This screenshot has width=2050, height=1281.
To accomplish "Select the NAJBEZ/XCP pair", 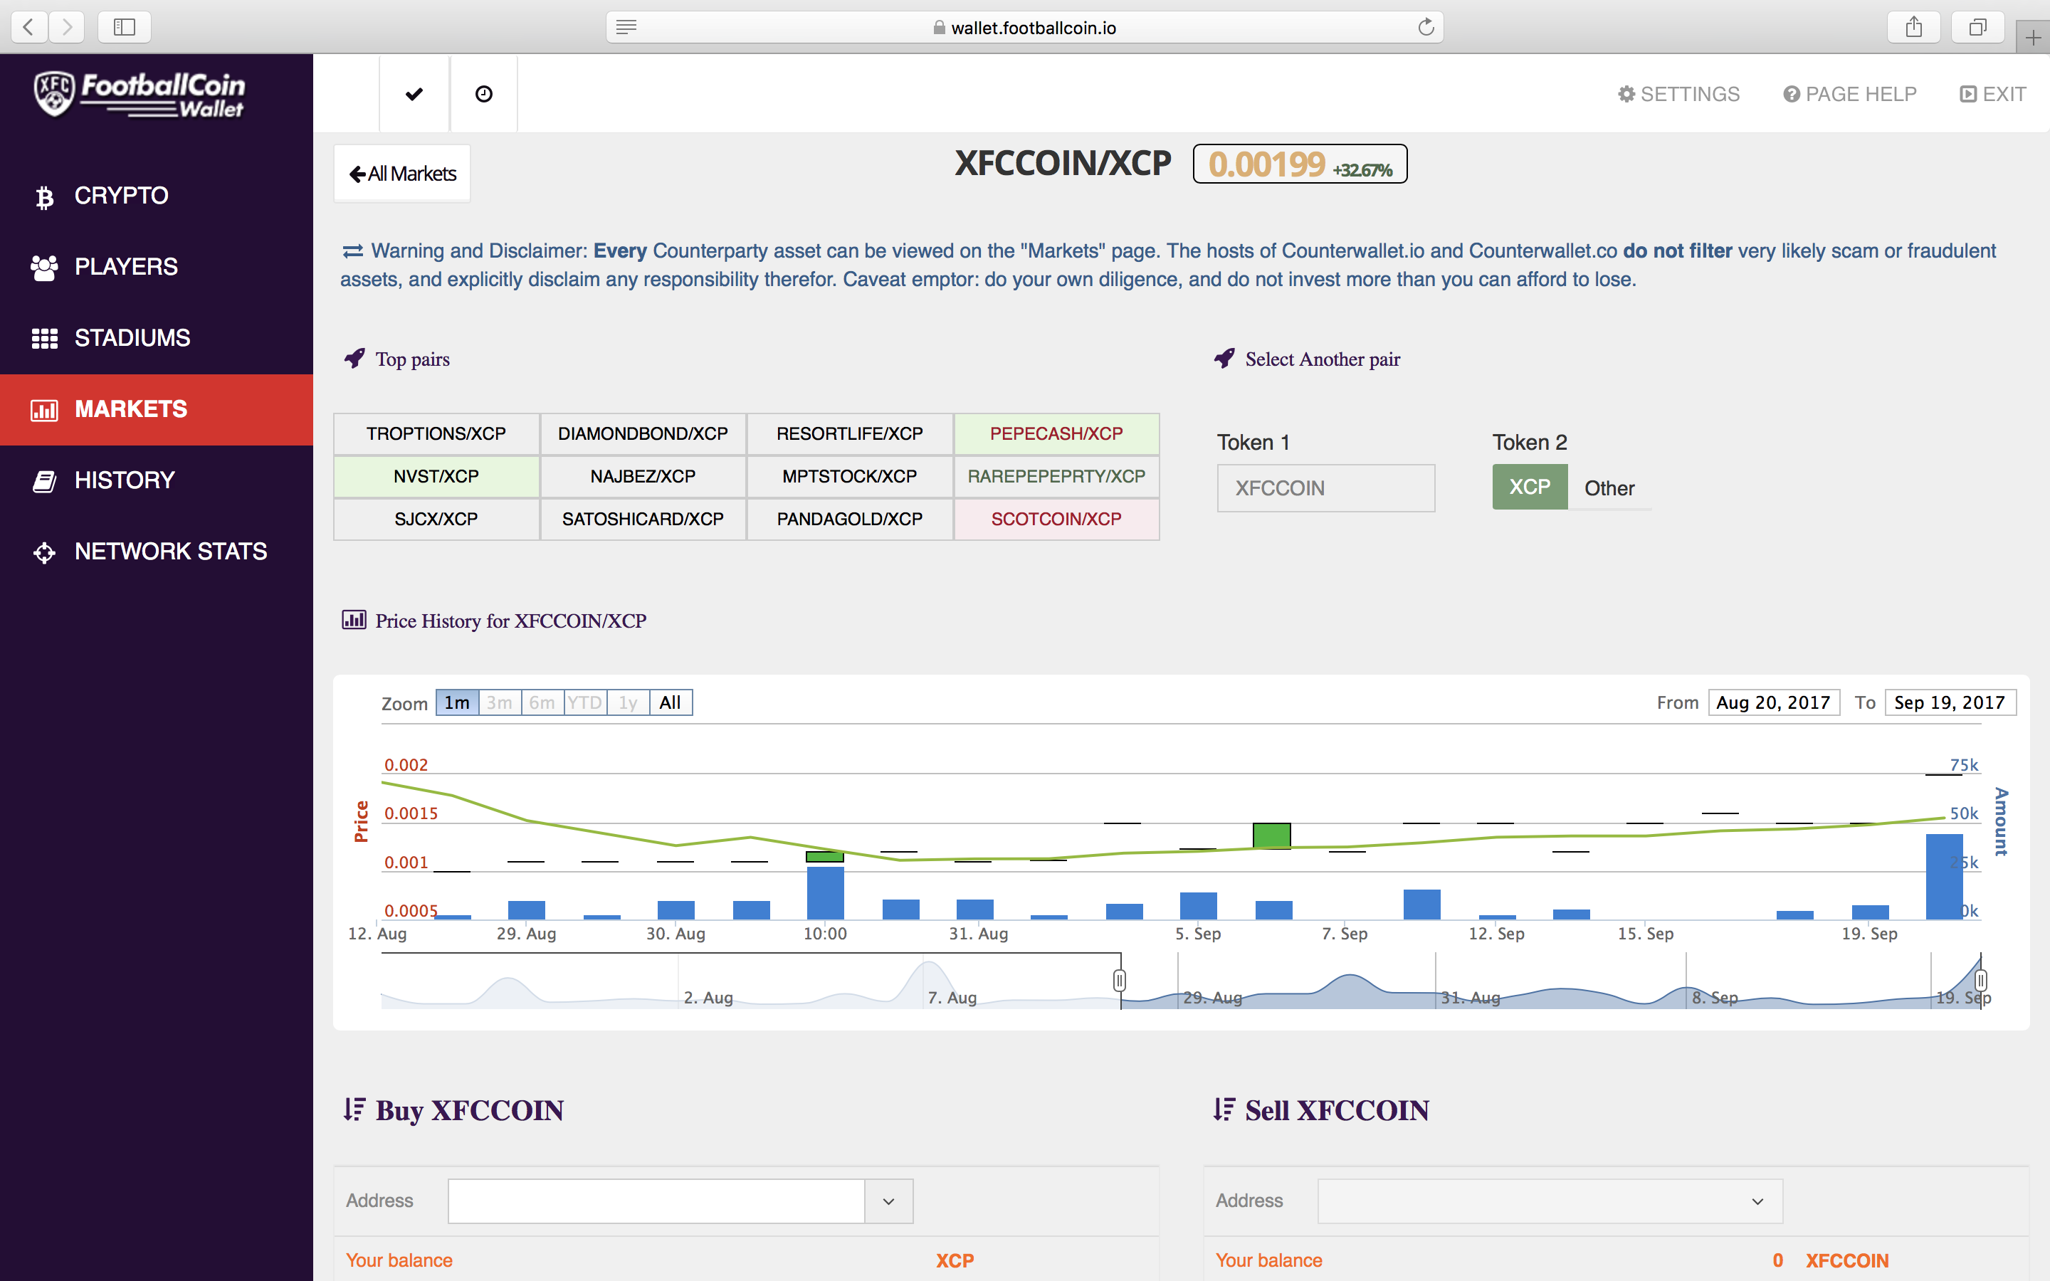I will tap(643, 476).
